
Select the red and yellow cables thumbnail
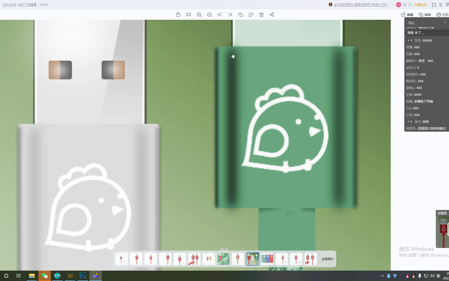[209, 259]
